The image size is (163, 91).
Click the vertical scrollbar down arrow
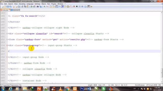coord(162,82)
